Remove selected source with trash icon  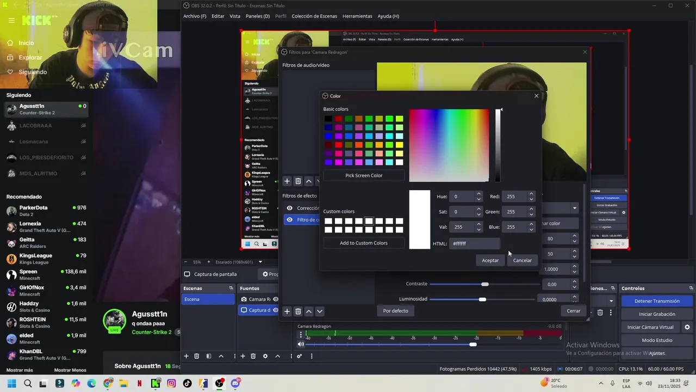coord(253,356)
